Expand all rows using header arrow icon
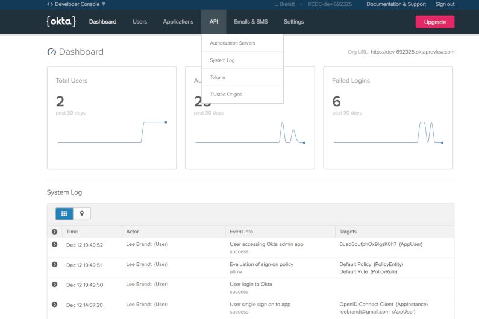This screenshot has height=319, width=479. (x=54, y=232)
